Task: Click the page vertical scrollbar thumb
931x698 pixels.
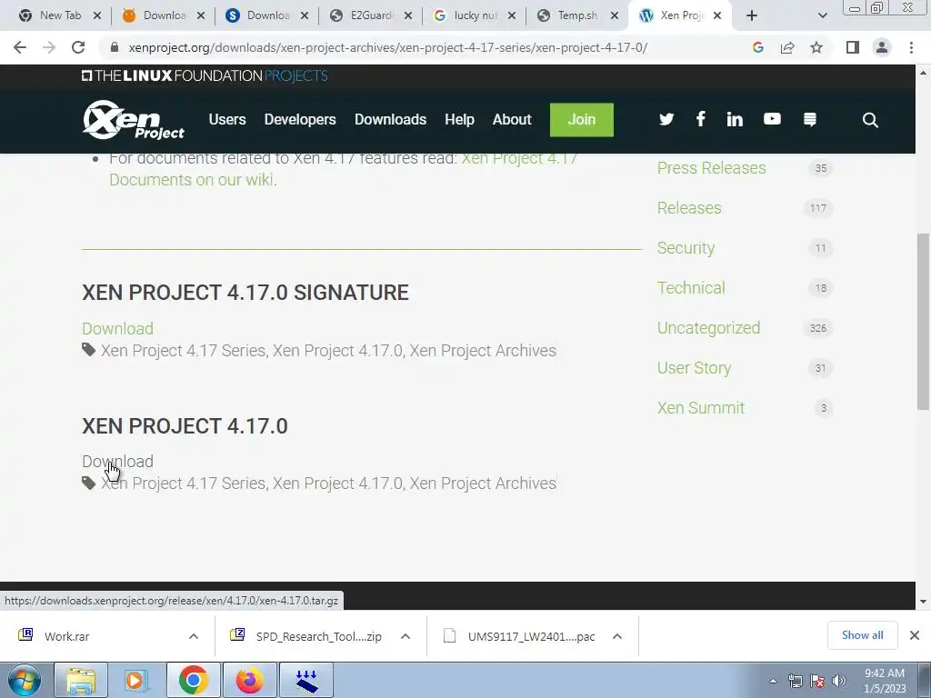Action: (923, 321)
